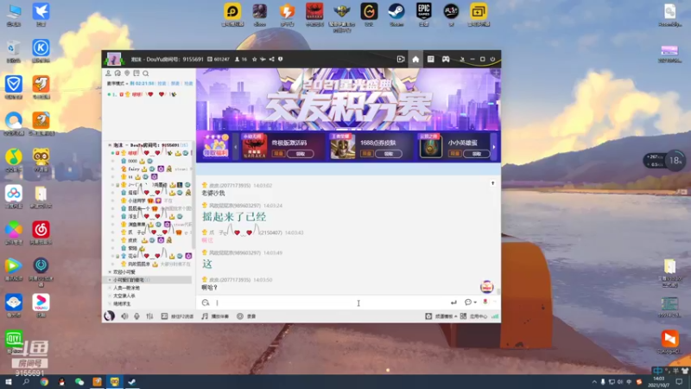Open the iQIYI desktop icon
The height and width of the screenshot is (389, 691).
(x=14, y=342)
